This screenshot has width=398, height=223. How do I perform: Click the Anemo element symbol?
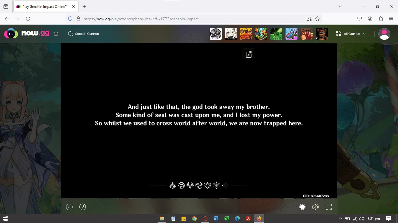190,185
